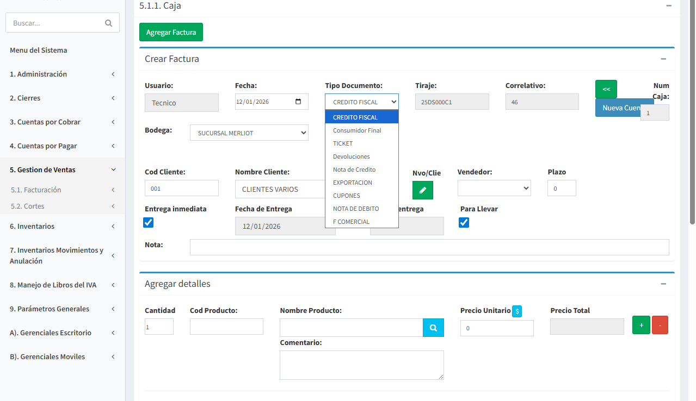This screenshot has width=696, height=401.
Task: Click the Nota text input field
Action: click(429, 247)
